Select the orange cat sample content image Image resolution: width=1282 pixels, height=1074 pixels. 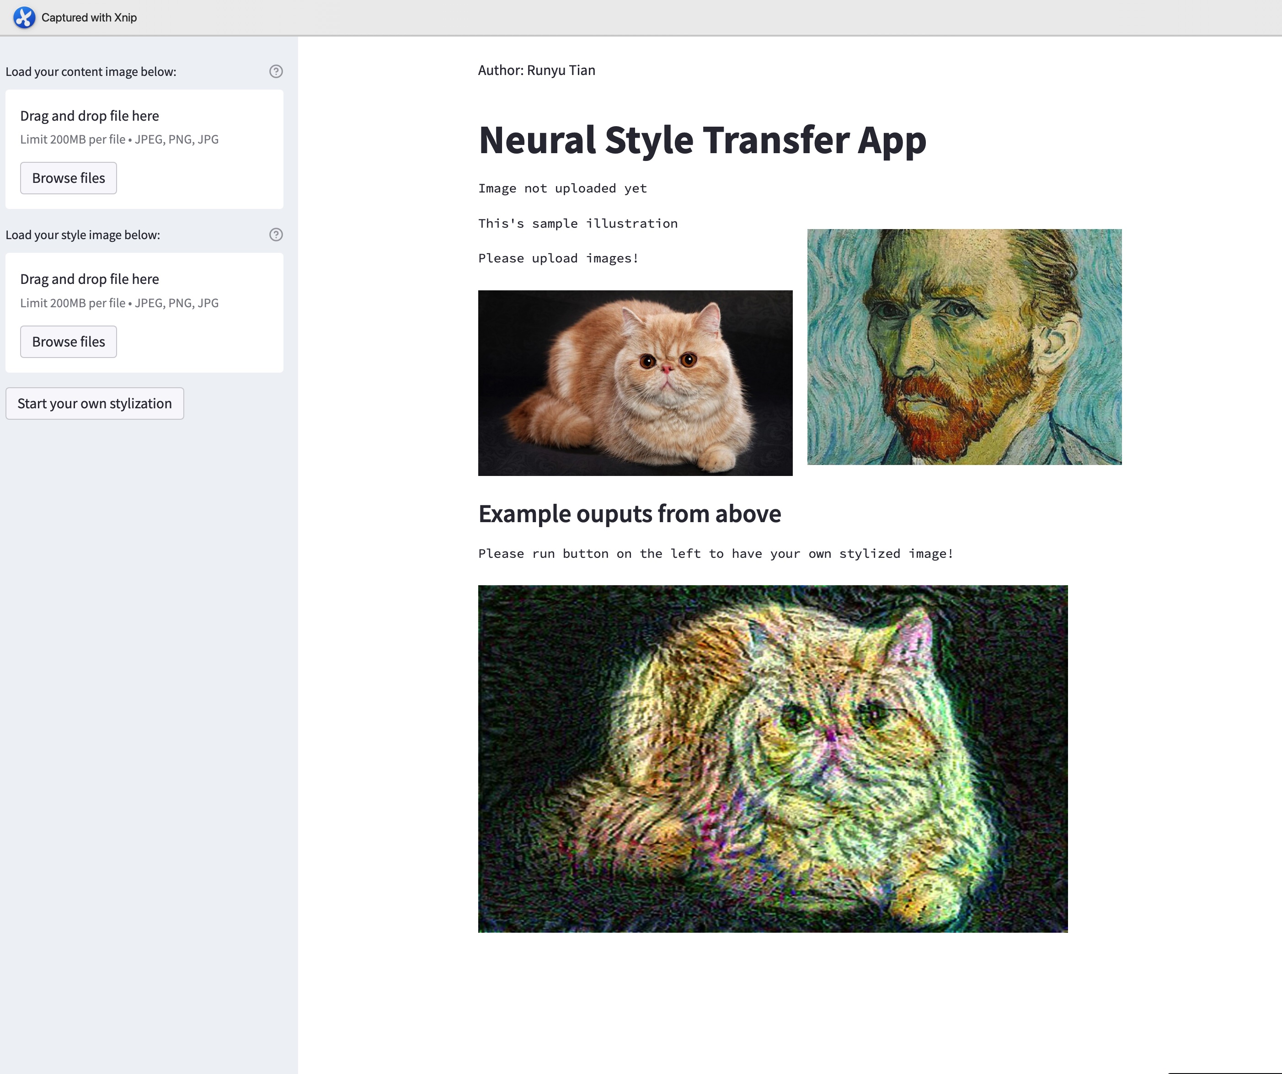635,383
